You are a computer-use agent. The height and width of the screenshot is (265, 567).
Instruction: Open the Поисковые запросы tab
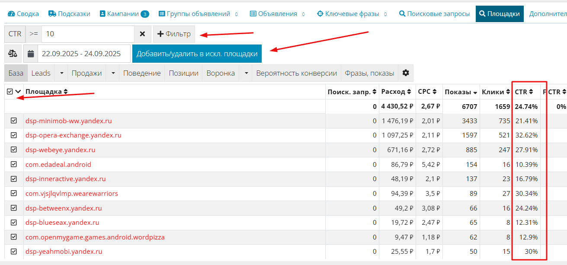[435, 14]
